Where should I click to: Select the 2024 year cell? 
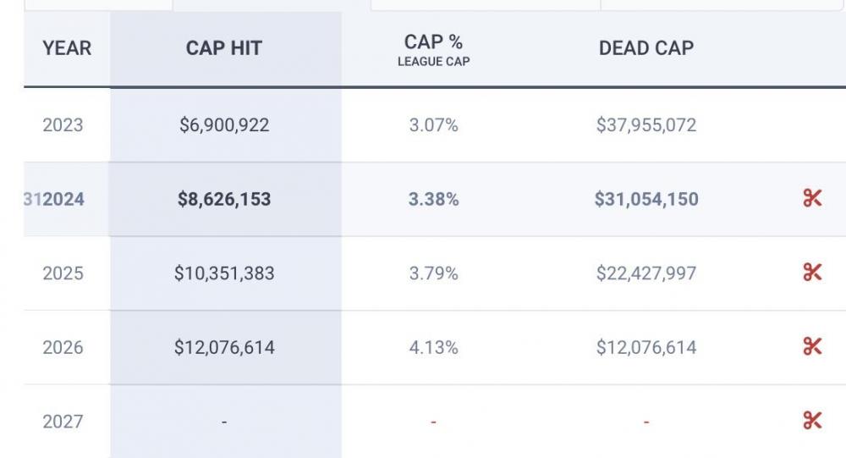coord(63,200)
